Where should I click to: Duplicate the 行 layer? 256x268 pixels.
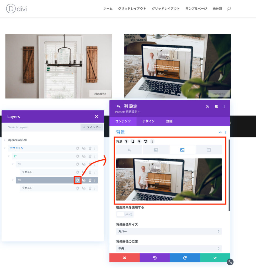(x=84, y=156)
